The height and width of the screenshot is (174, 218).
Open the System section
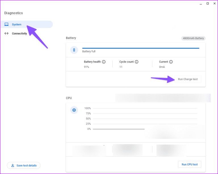coord(16,24)
